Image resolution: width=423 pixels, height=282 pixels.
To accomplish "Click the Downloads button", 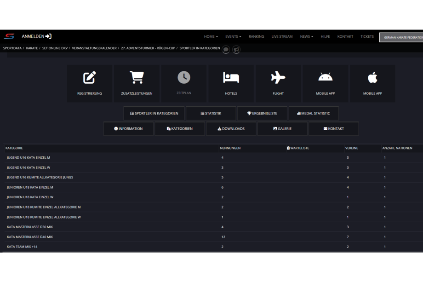I will pos(231,129).
